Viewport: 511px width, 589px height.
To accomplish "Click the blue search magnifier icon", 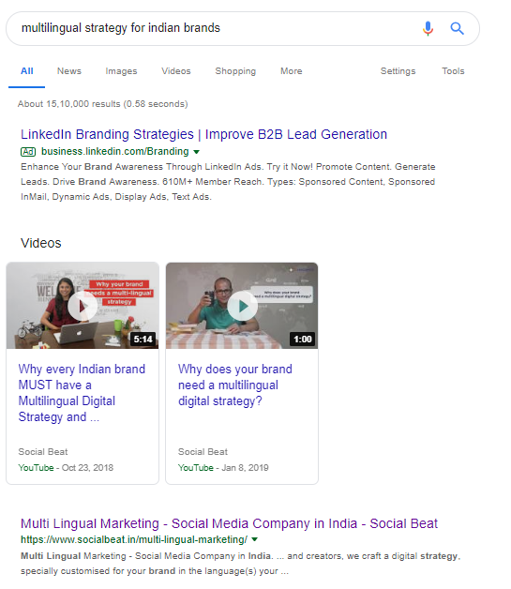I will pyautogui.click(x=457, y=28).
